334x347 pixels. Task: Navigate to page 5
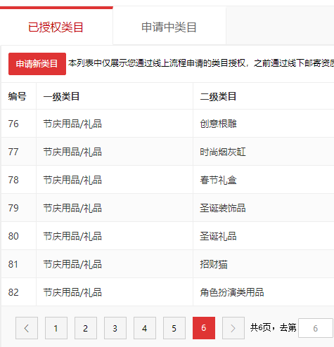[174, 328]
